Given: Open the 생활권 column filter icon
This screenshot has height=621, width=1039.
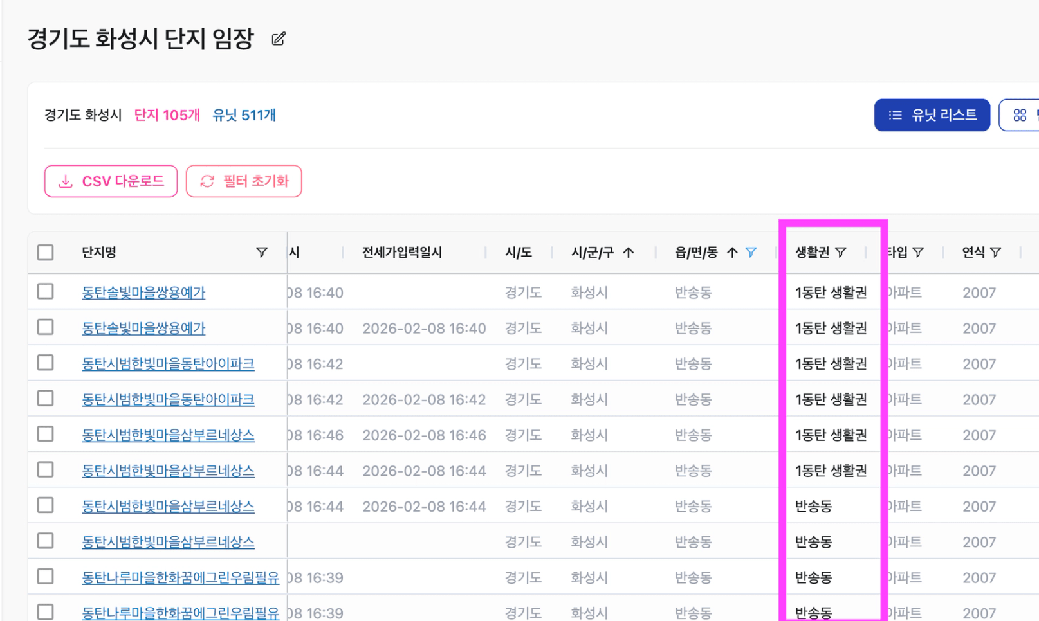Looking at the screenshot, I should pyautogui.click(x=841, y=252).
